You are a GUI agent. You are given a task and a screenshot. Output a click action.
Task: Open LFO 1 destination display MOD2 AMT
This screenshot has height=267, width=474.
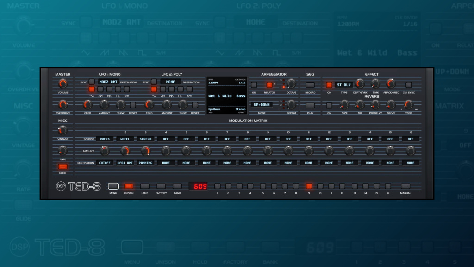click(108, 82)
